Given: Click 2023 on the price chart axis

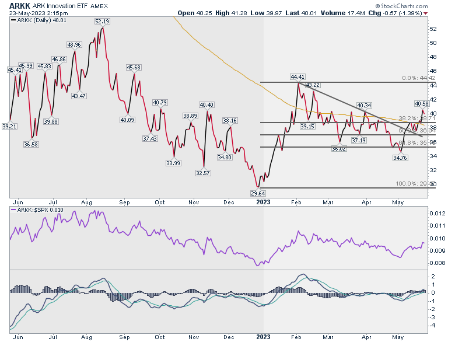Looking at the screenshot, I should tap(263, 202).
